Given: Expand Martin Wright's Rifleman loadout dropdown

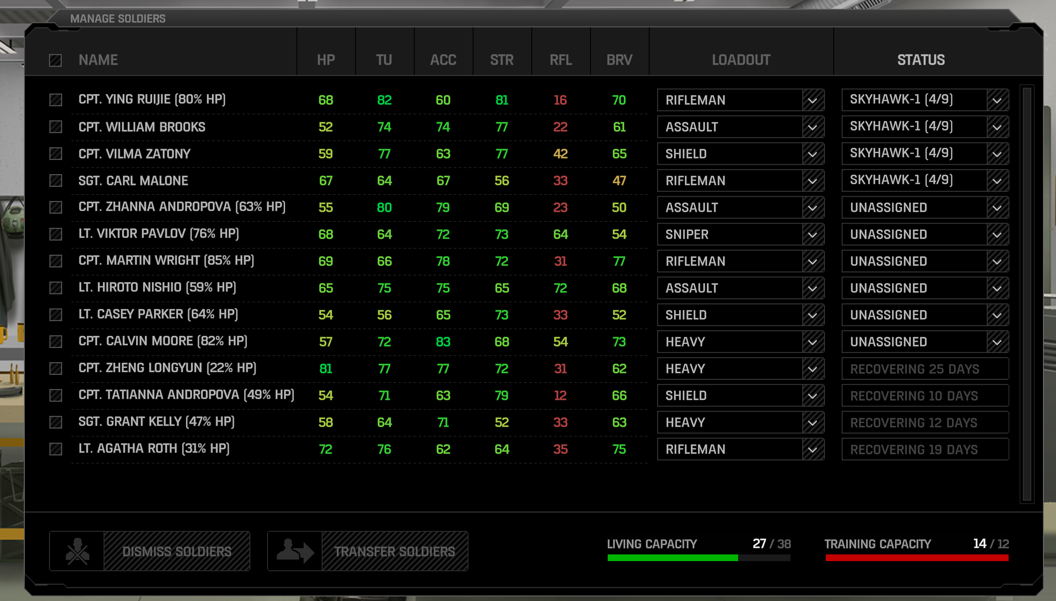Looking at the screenshot, I should tap(741, 261).
